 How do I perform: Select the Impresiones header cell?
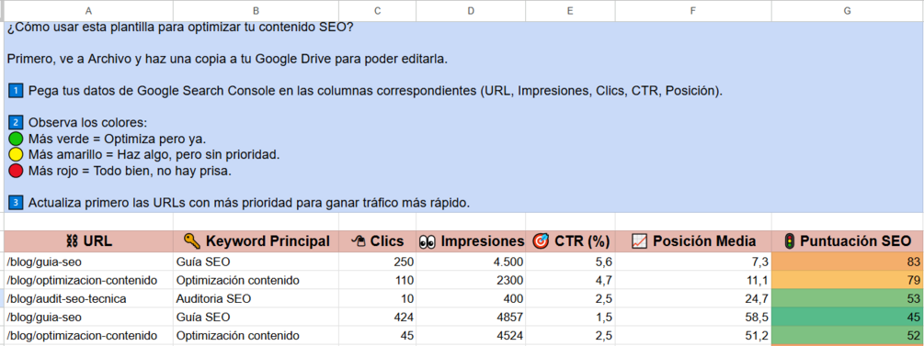click(471, 241)
